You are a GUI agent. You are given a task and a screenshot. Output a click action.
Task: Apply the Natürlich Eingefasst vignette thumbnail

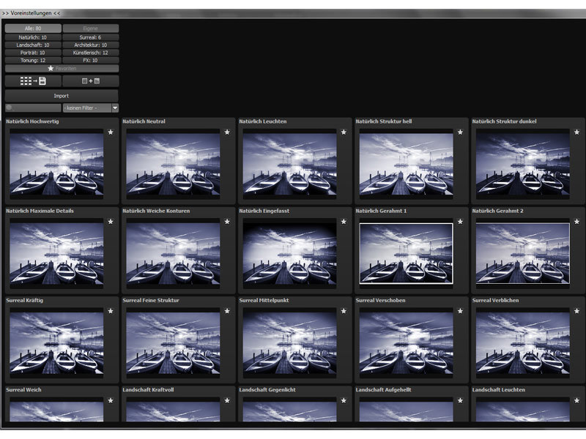click(x=289, y=254)
